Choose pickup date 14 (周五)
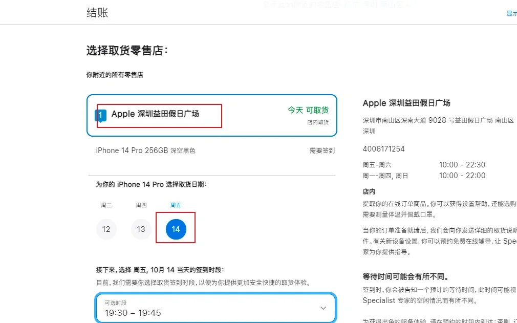Viewport: 517px width, 323px height. [x=176, y=229]
